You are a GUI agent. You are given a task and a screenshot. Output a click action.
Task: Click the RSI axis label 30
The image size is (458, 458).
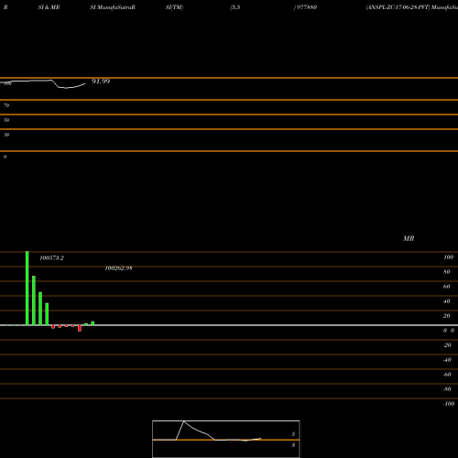coord(6,135)
